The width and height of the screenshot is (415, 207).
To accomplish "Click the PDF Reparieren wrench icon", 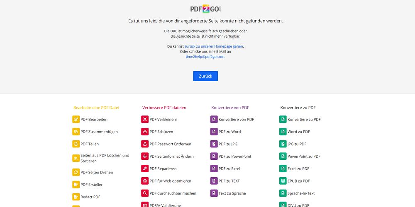I will click(x=145, y=168).
